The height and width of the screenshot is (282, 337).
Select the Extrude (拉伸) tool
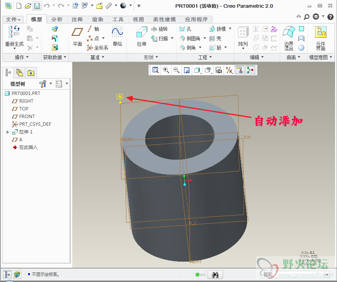(142, 37)
